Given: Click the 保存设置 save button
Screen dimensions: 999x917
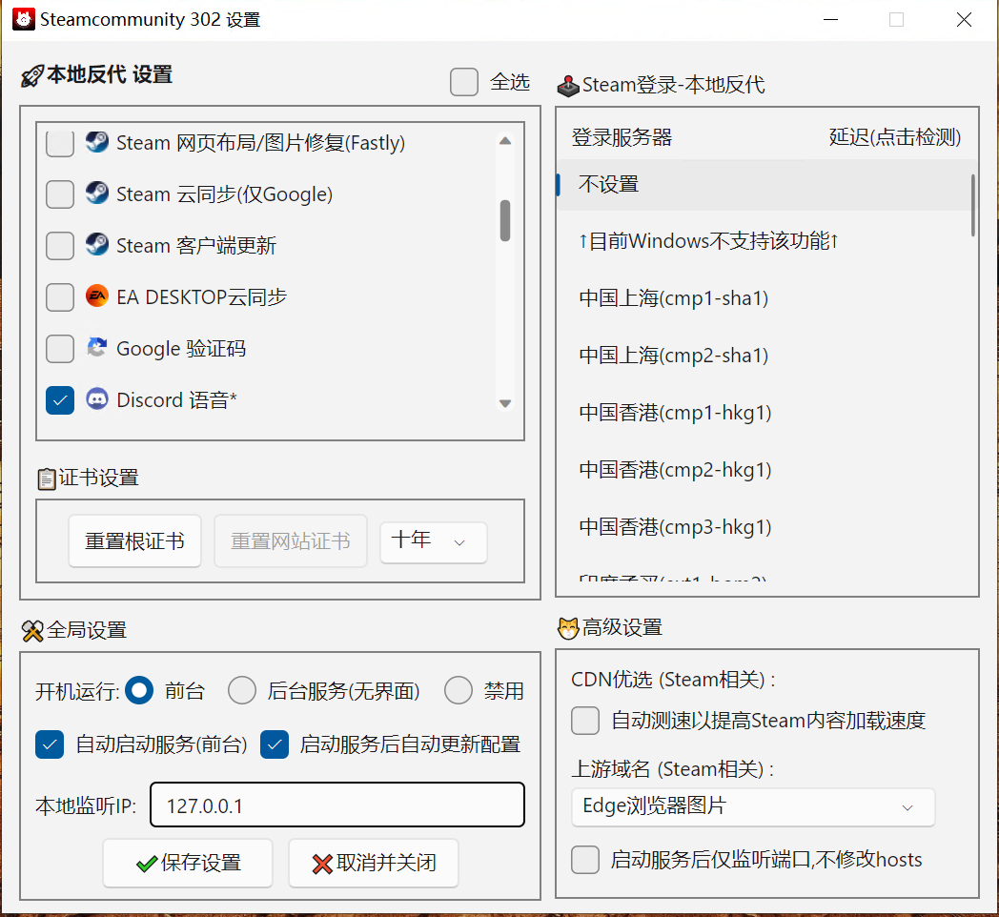Looking at the screenshot, I should 188,864.
